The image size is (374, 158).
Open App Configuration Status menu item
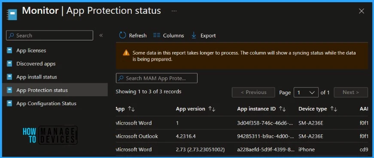(x=46, y=103)
